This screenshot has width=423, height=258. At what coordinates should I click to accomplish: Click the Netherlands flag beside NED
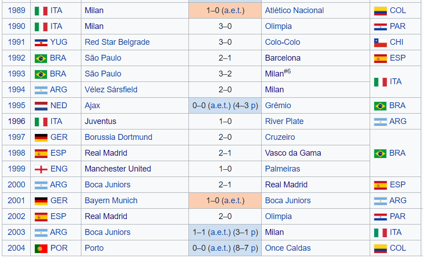pyautogui.click(x=41, y=106)
